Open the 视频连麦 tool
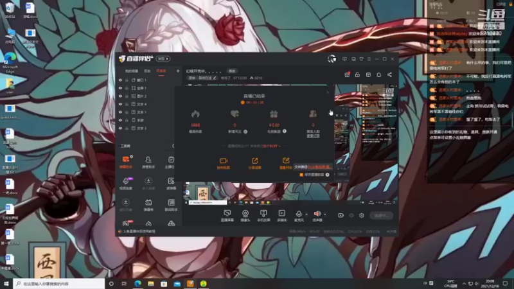 pyautogui.click(x=126, y=184)
